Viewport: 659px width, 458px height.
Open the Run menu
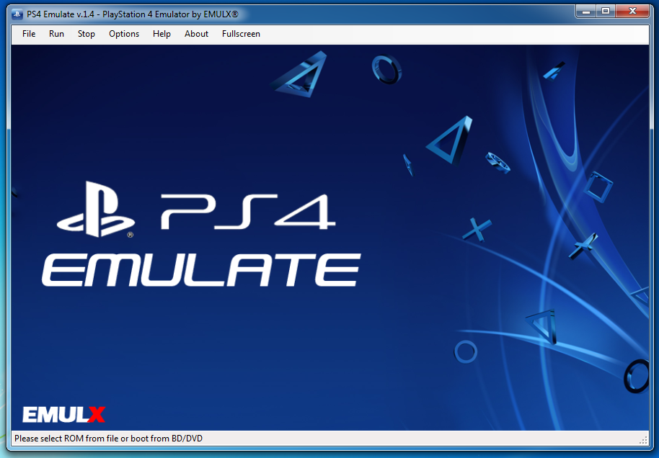[56, 34]
